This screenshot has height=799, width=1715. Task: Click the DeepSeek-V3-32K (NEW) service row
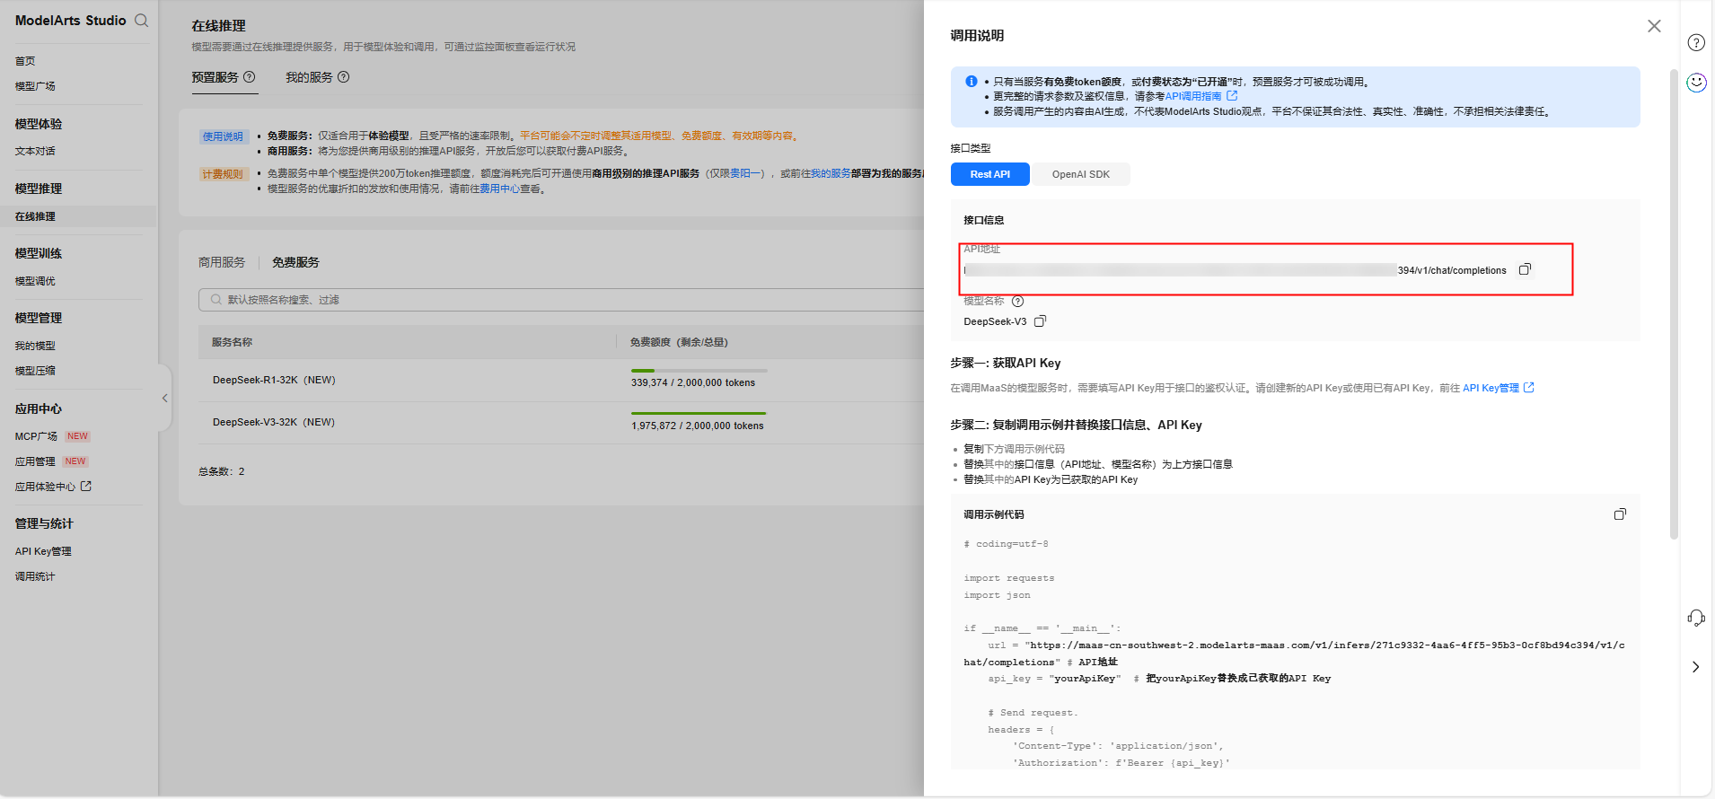(561, 423)
